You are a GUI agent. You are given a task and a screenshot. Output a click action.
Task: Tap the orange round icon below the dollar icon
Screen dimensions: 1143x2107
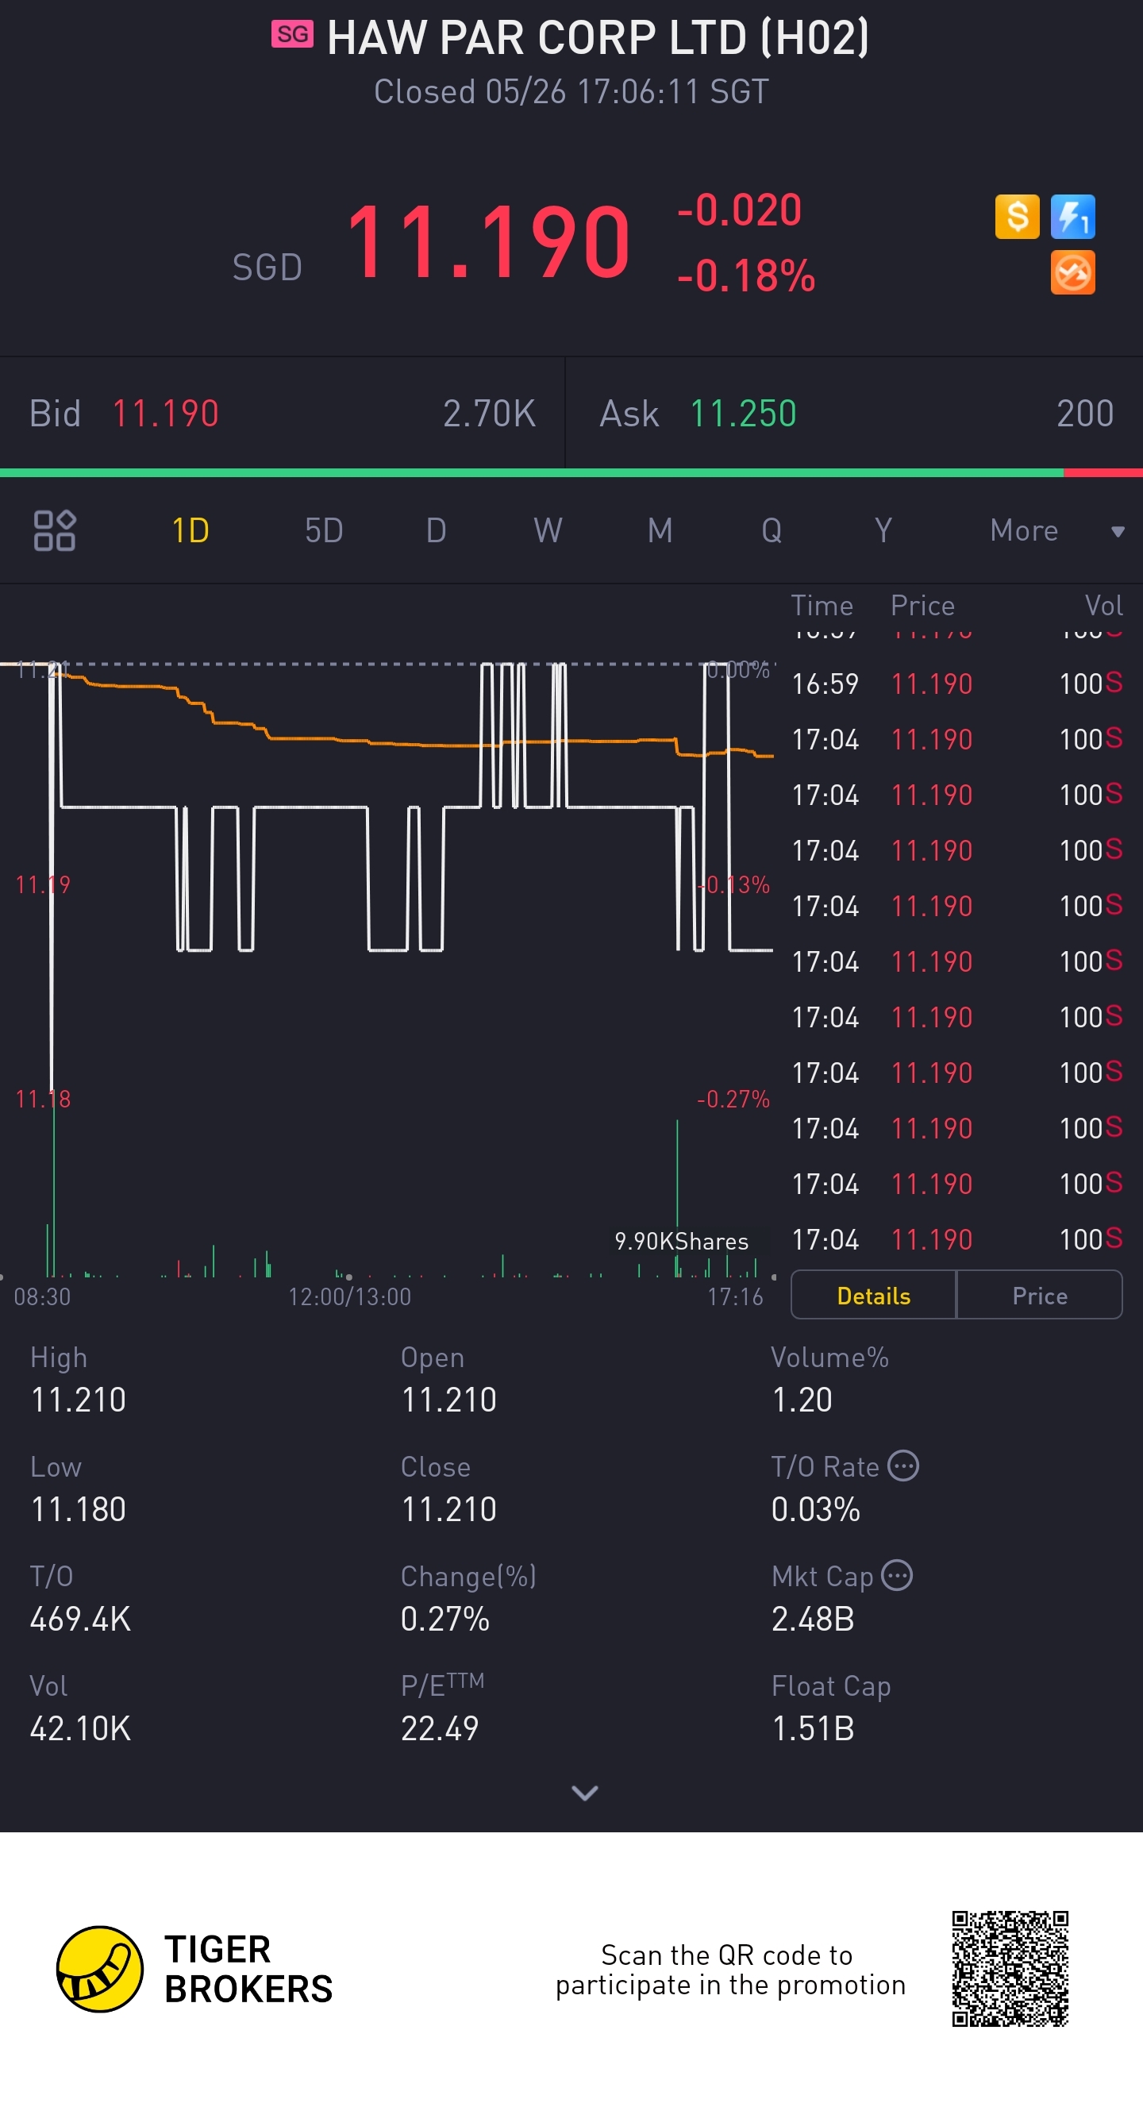(1072, 272)
